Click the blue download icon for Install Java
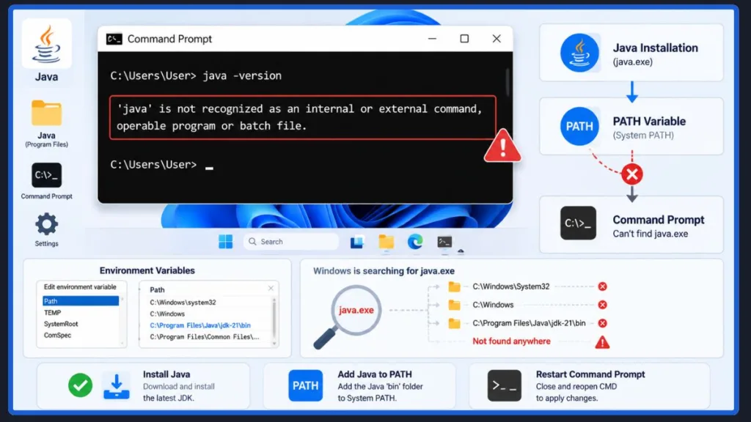Screen dimensions: 751x422 (x=117, y=386)
